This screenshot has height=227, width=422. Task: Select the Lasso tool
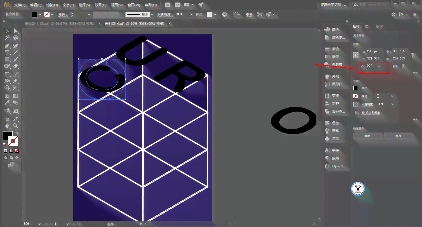[16, 38]
